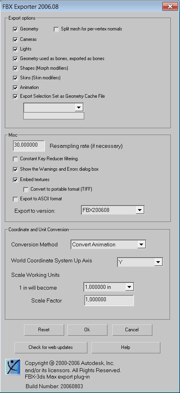This screenshot has height=393, width=180.
Task: Expand the Export to version dropdown
Action: tap(113, 210)
